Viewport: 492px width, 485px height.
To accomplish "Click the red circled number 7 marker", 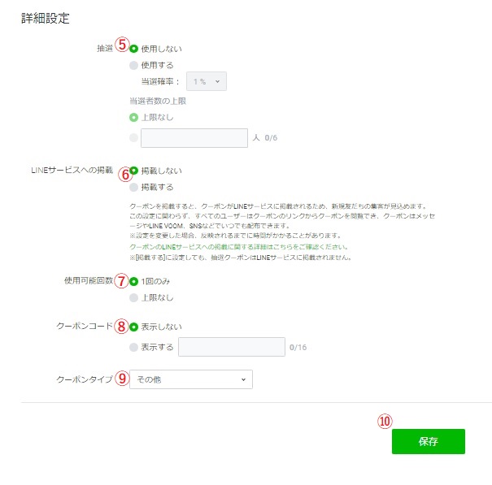I will [x=121, y=281].
